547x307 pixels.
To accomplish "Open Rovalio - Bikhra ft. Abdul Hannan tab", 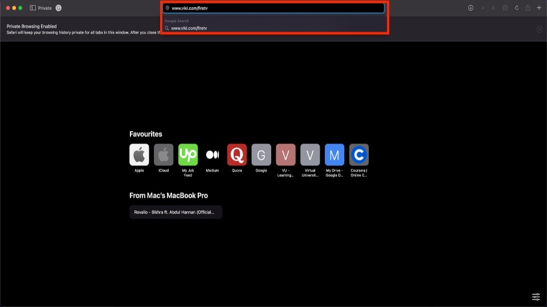I will [x=176, y=212].
